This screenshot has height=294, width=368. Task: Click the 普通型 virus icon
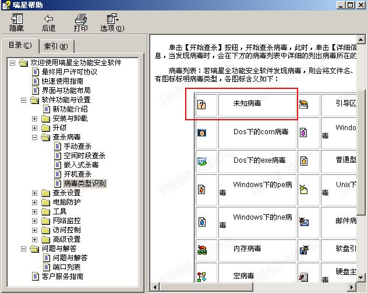click(304, 161)
